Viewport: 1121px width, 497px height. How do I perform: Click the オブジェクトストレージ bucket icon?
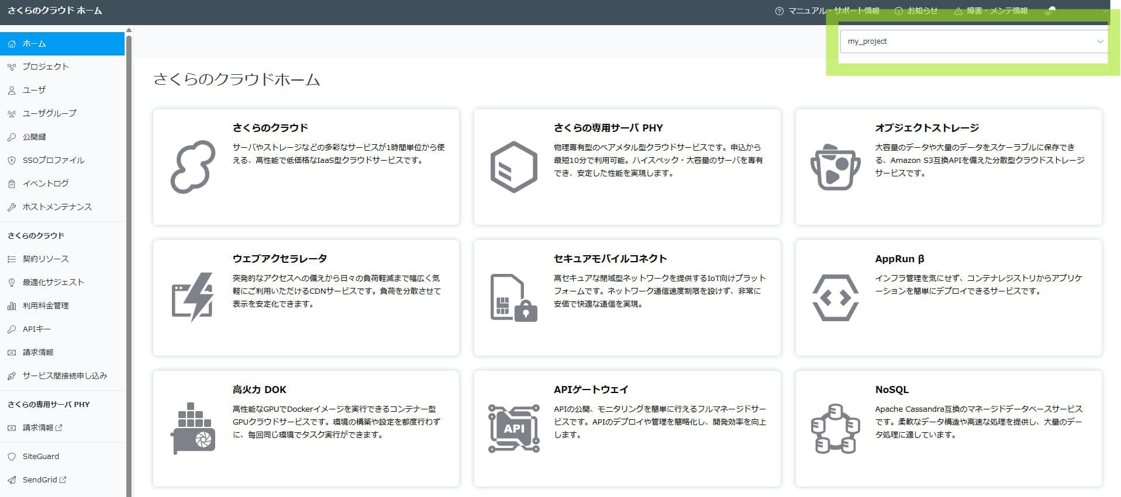[835, 167]
